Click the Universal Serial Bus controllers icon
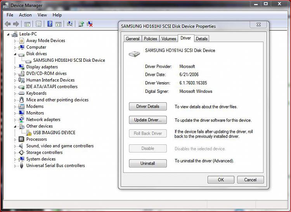 [21, 165]
